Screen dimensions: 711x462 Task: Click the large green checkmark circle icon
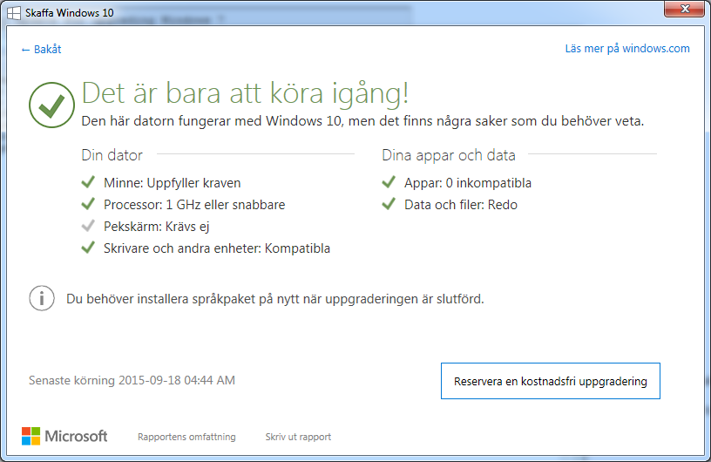click(51, 105)
